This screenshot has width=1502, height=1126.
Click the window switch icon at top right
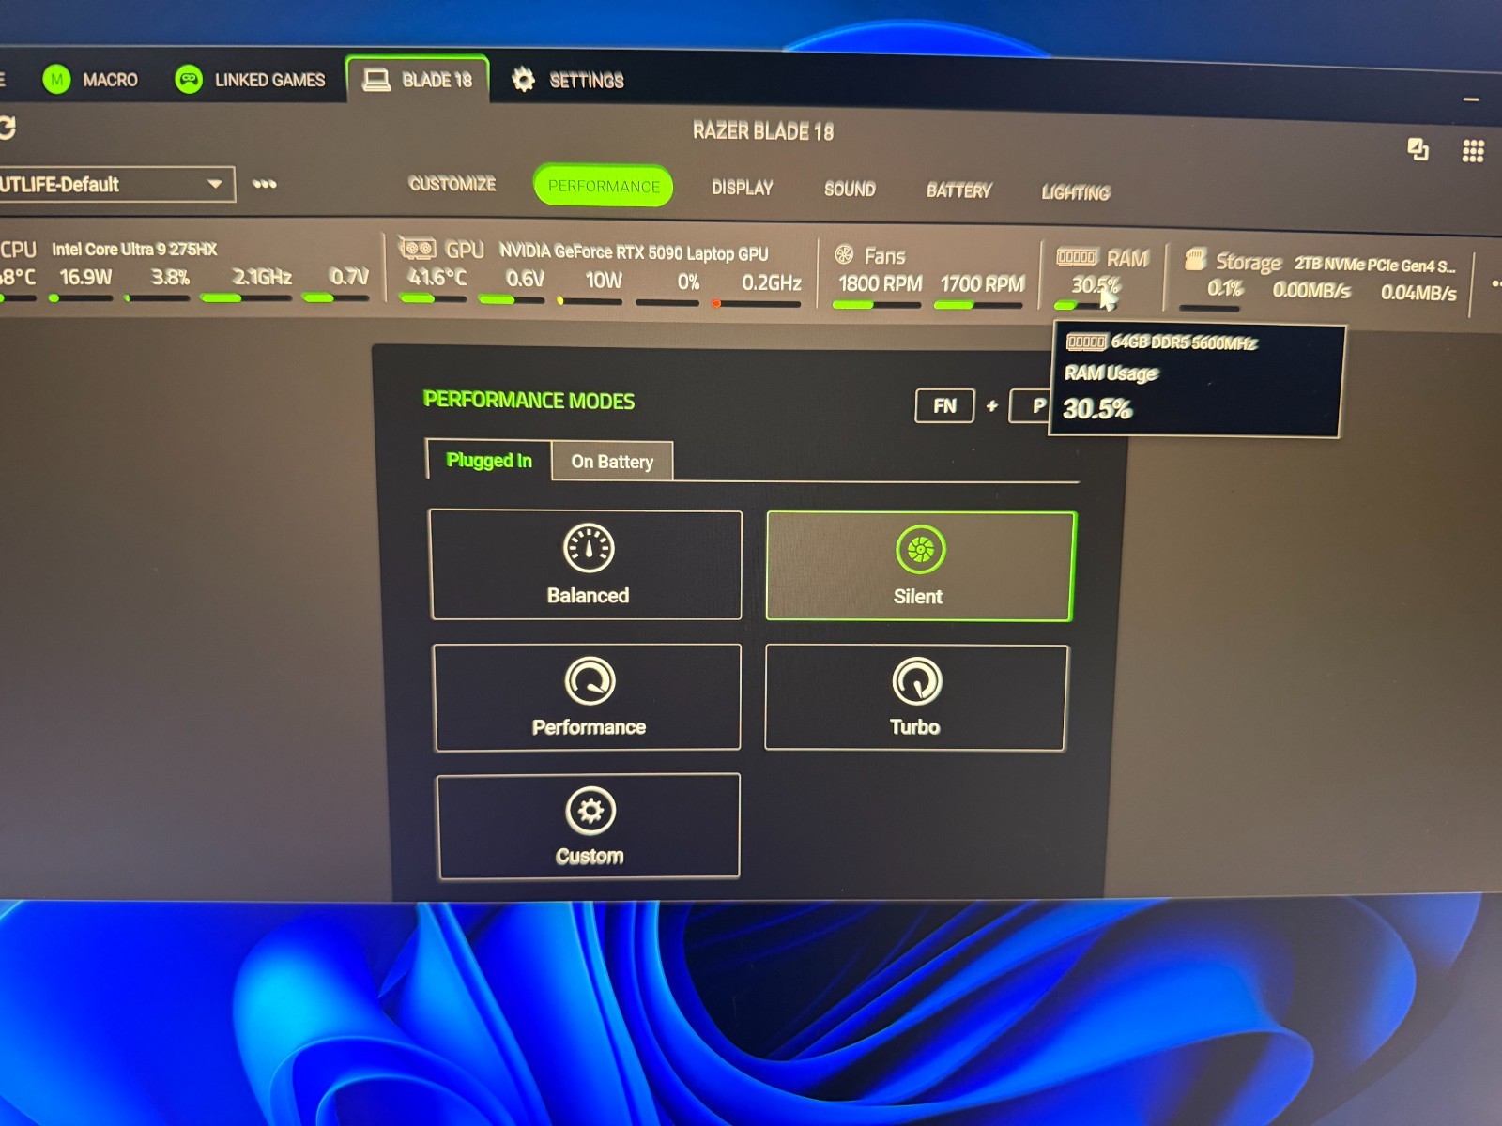point(1418,148)
